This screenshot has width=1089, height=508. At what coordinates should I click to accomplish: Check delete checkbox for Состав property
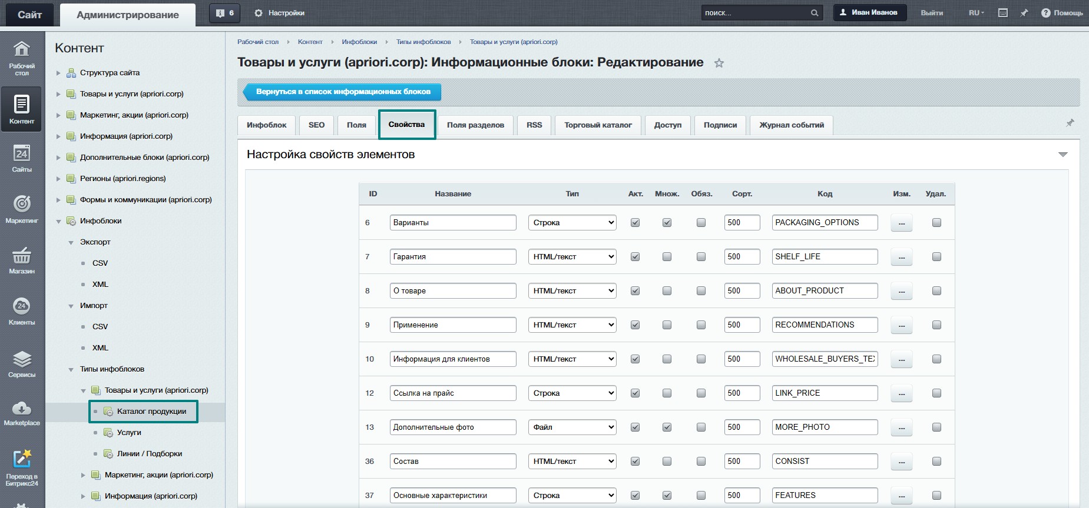point(936,462)
